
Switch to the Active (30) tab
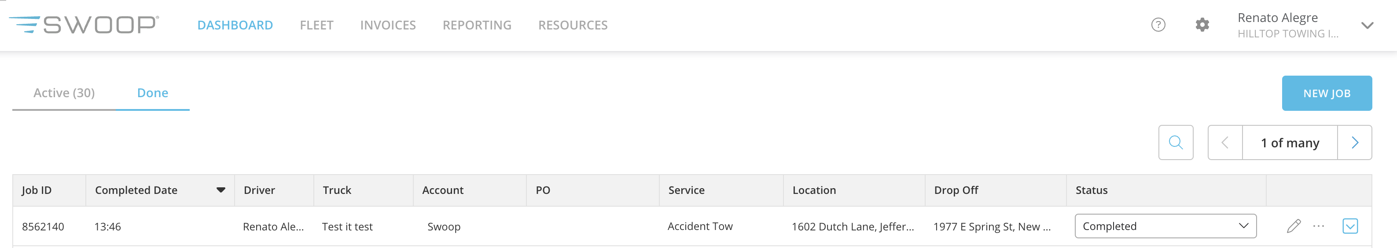point(64,93)
